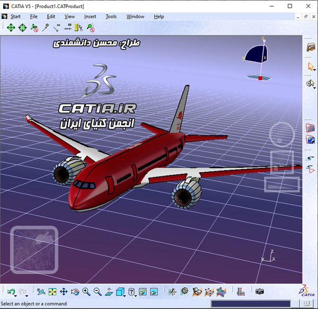Image resolution: width=318 pixels, height=309 pixels.
Task: Click the gear with cursor icon
Action: click(x=310, y=83)
